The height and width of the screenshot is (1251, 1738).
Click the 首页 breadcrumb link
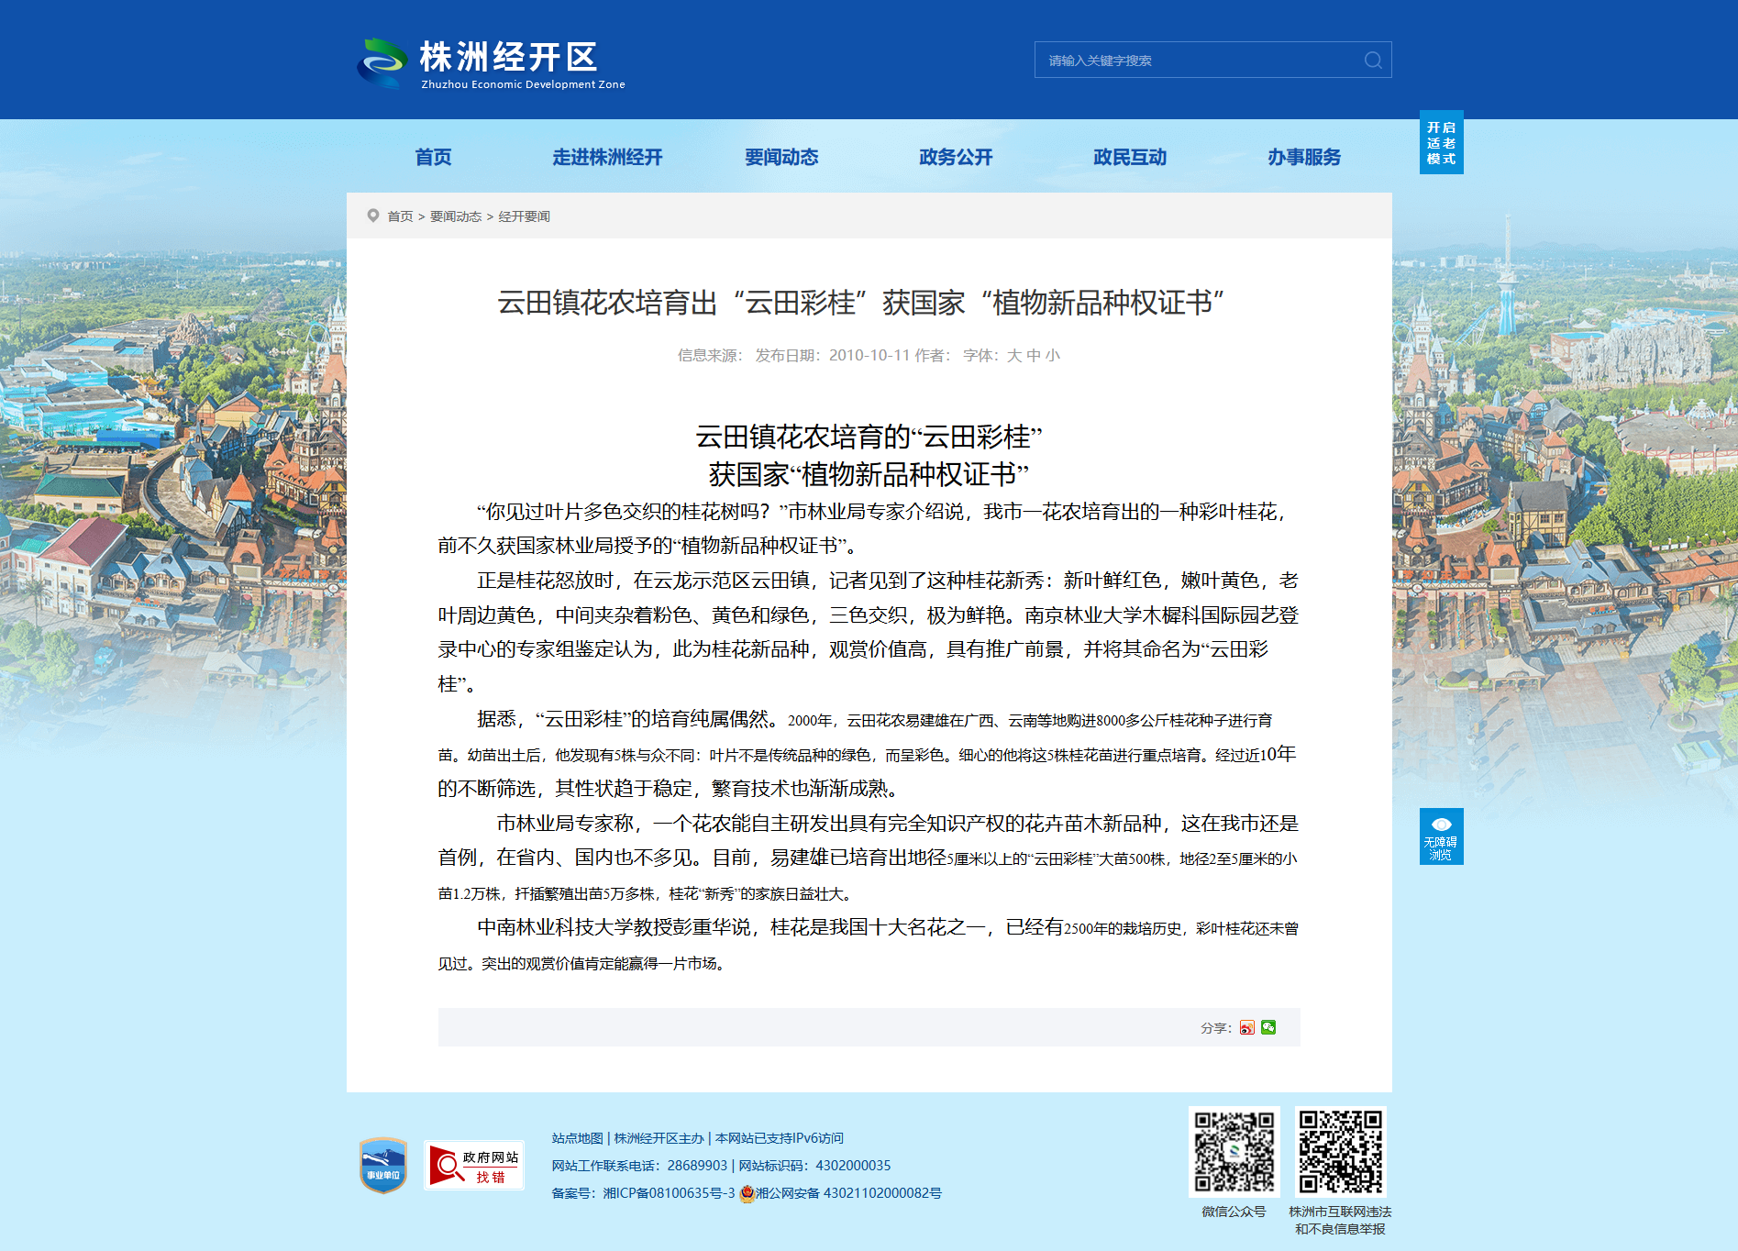400,216
